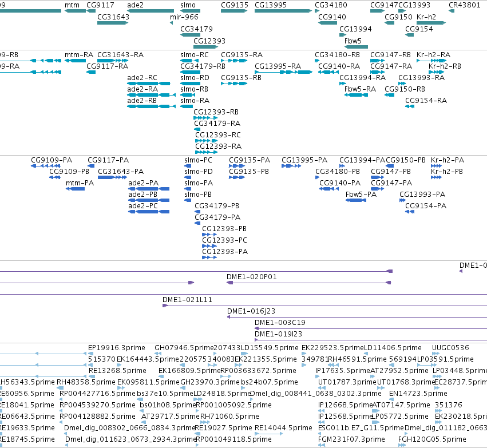
Task: Click EST UUGC0536
Action: point(435,354)
